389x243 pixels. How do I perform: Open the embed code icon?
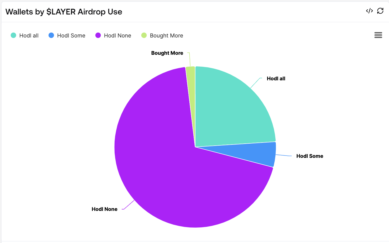coord(369,11)
